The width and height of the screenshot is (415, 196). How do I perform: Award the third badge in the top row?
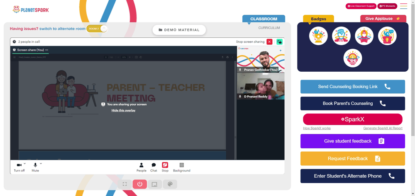364,36
